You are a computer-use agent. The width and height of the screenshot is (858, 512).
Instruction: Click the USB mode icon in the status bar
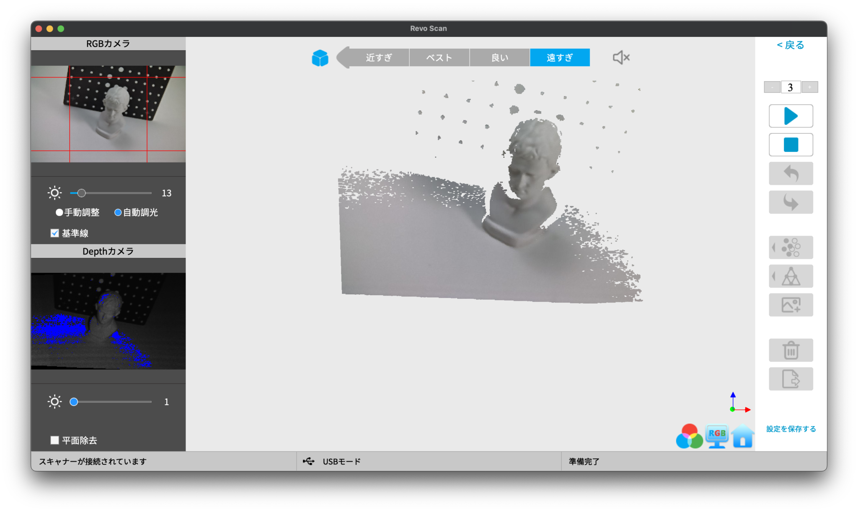click(309, 461)
